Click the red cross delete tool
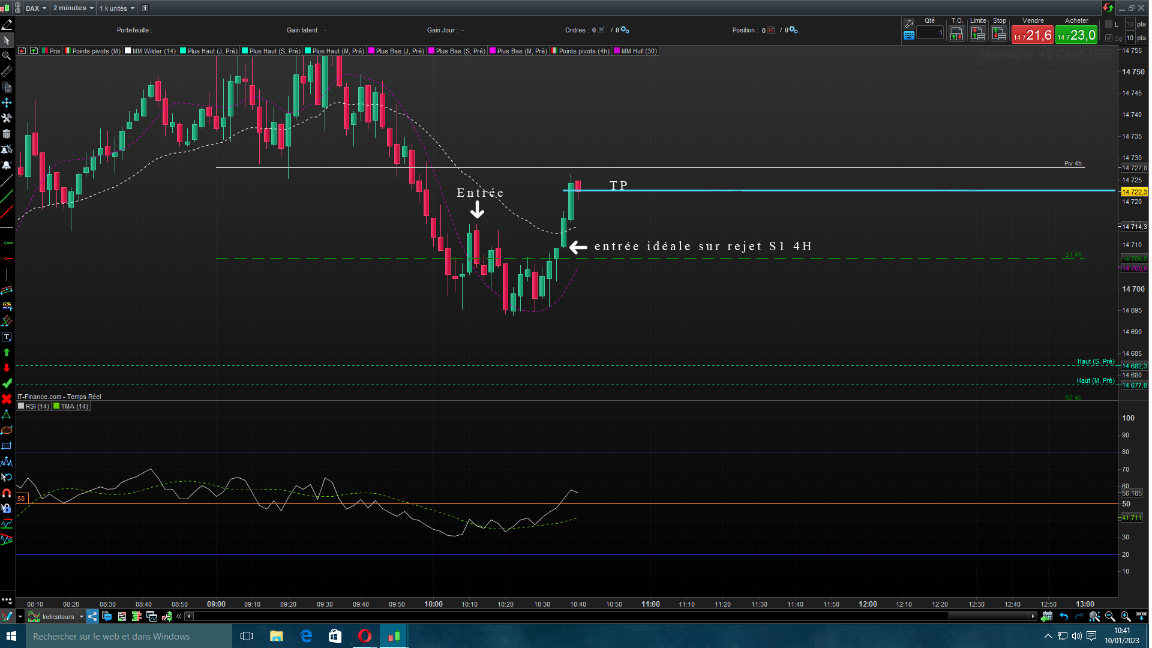1152x648 pixels. point(7,399)
